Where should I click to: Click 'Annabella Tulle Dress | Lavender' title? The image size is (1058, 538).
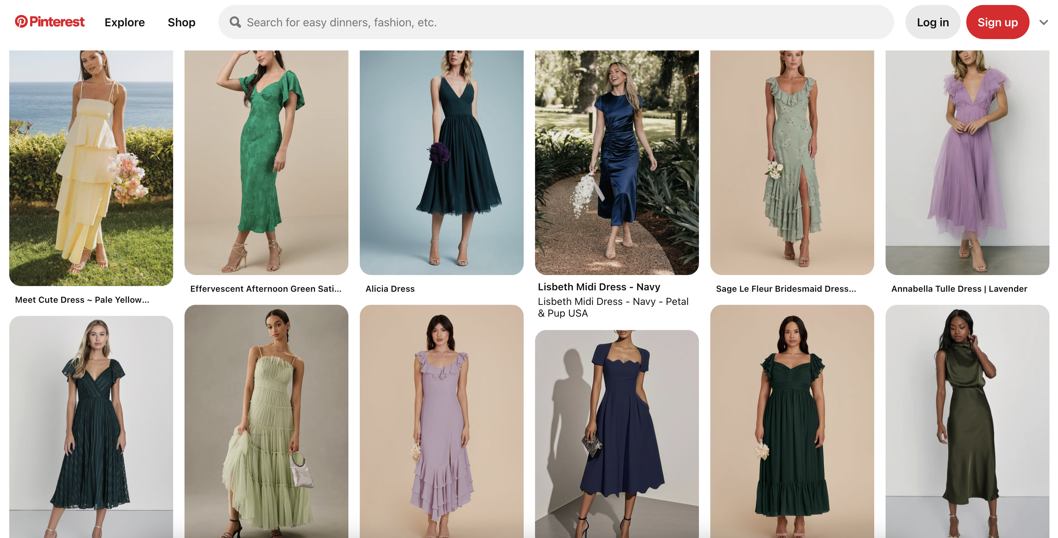click(959, 289)
